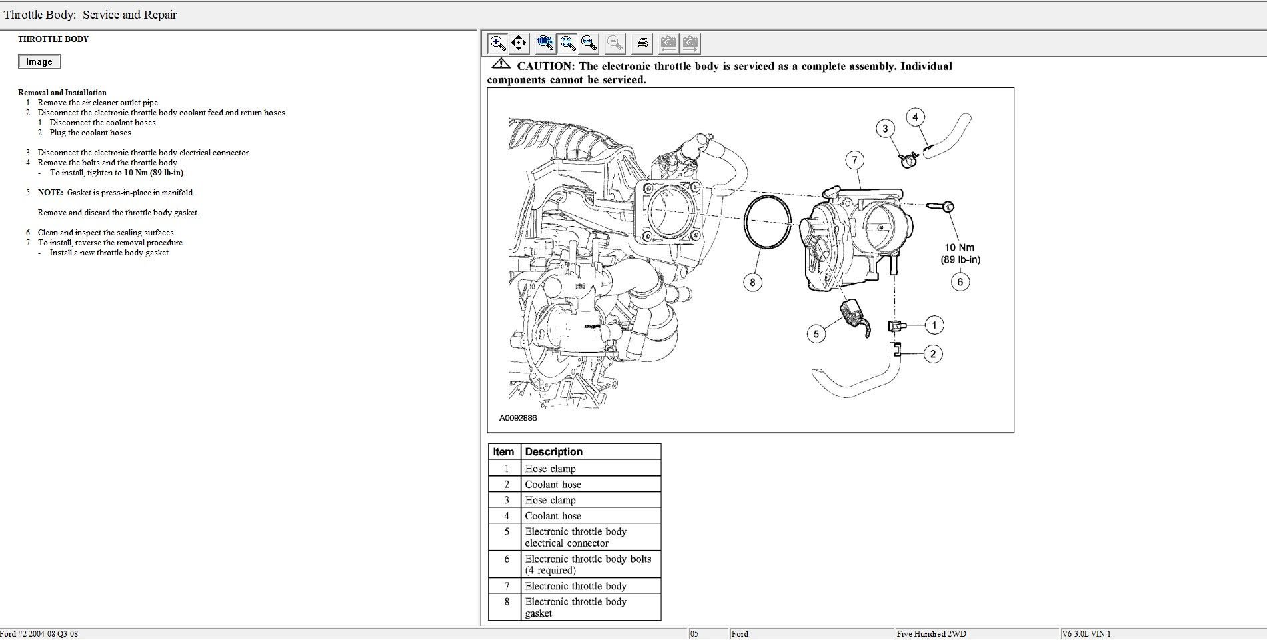Click the zoom out magnifier icon

615,43
